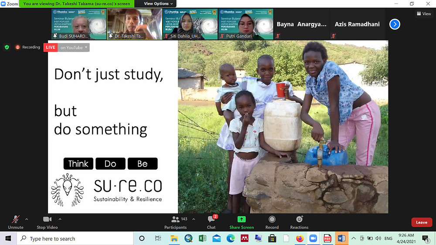
Task: Open the Chat panel
Action: click(211, 222)
